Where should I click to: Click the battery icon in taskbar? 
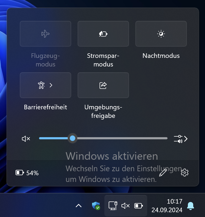tap(139, 206)
